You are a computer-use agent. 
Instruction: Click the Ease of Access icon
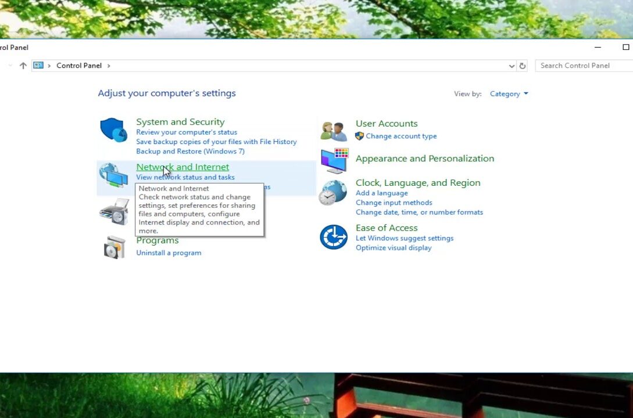(x=334, y=237)
